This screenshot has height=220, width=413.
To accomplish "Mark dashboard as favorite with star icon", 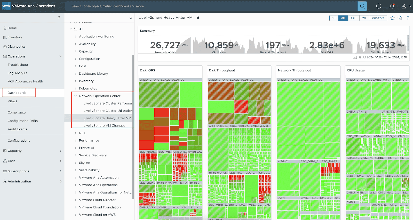I will pos(393,18).
